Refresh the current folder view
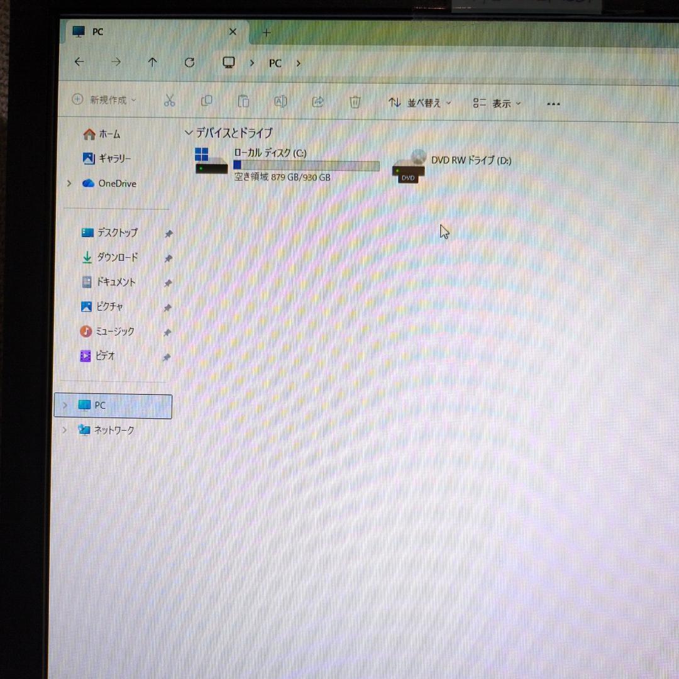 (189, 62)
